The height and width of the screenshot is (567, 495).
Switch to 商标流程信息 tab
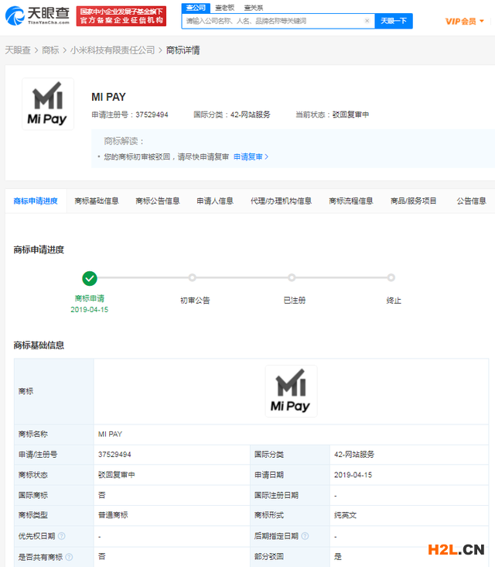(x=351, y=201)
